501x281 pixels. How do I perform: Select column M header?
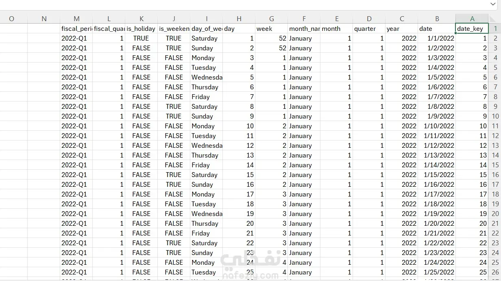[76, 19]
